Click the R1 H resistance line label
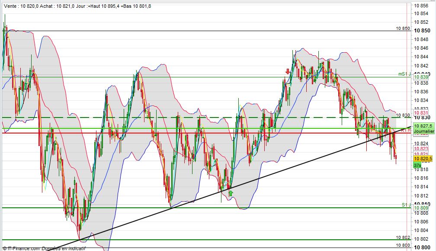 pyautogui.click(x=406, y=130)
